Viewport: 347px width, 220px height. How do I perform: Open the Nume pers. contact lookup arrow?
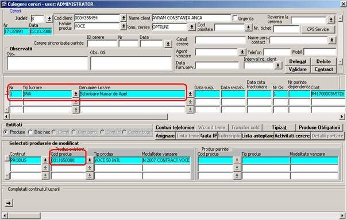(331, 40)
